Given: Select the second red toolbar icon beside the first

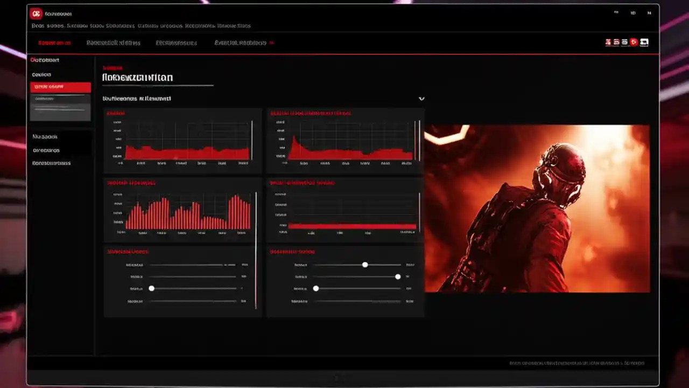Looking at the screenshot, I should (x=616, y=42).
